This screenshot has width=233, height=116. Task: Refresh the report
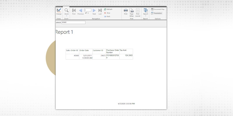point(108,9)
